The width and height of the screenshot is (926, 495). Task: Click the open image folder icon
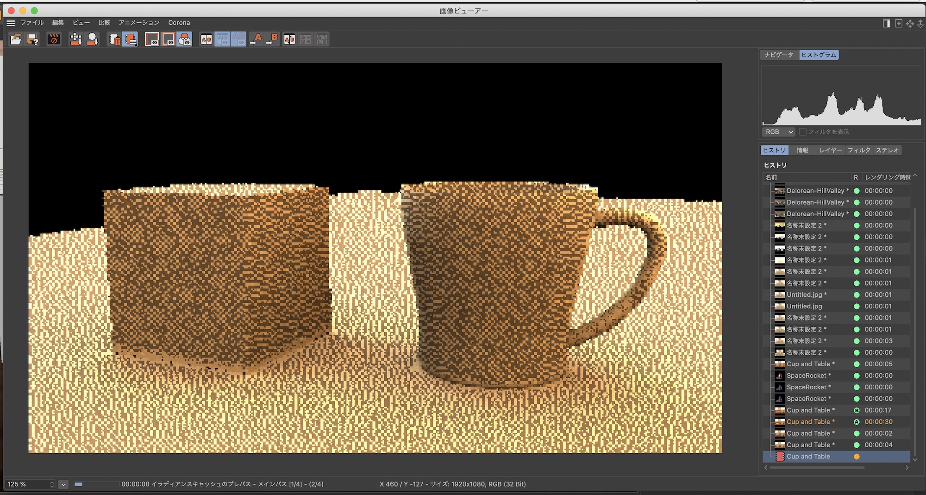click(x=16, y=40)
